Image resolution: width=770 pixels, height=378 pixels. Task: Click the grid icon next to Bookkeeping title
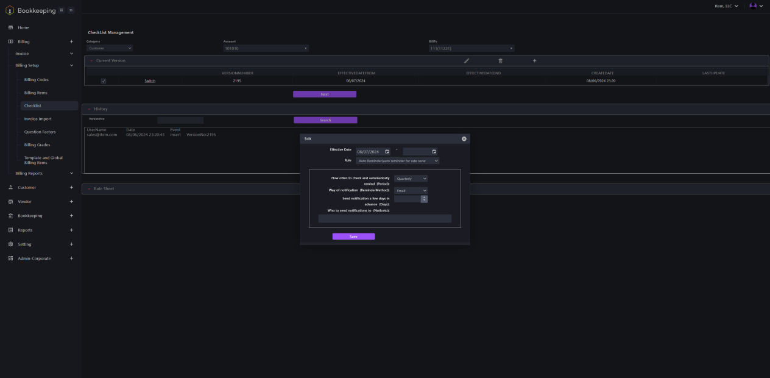coord(62,10)
